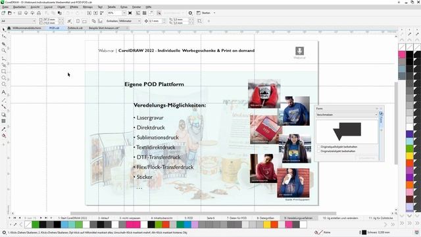Switch to the Zolldeck.cdr document tab
The height and width of the screenshot is (237, 421).
(75, 28)
